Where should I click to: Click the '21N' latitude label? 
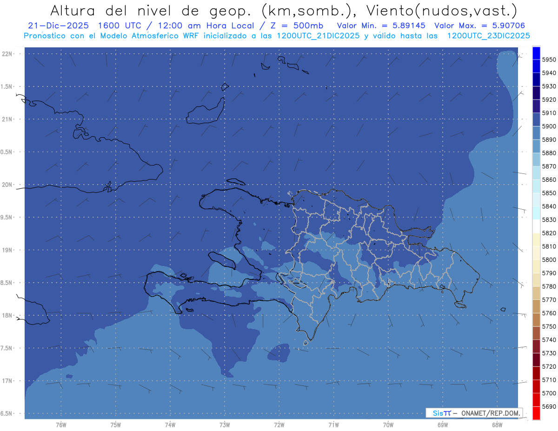(8, 119)
